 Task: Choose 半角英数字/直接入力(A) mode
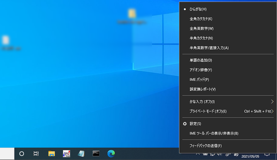click(209, 48)
